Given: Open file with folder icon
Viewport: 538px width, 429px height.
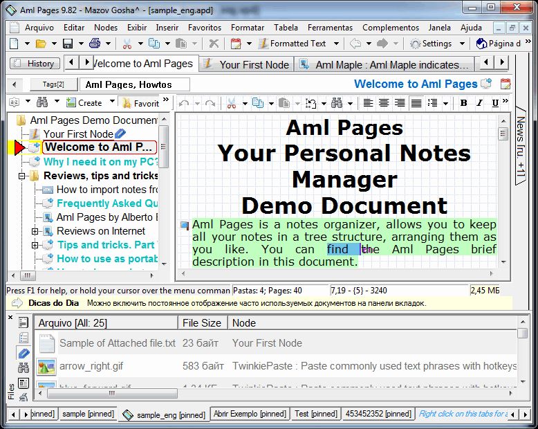Looking at the screenshot, I should (x=41, y=44).
